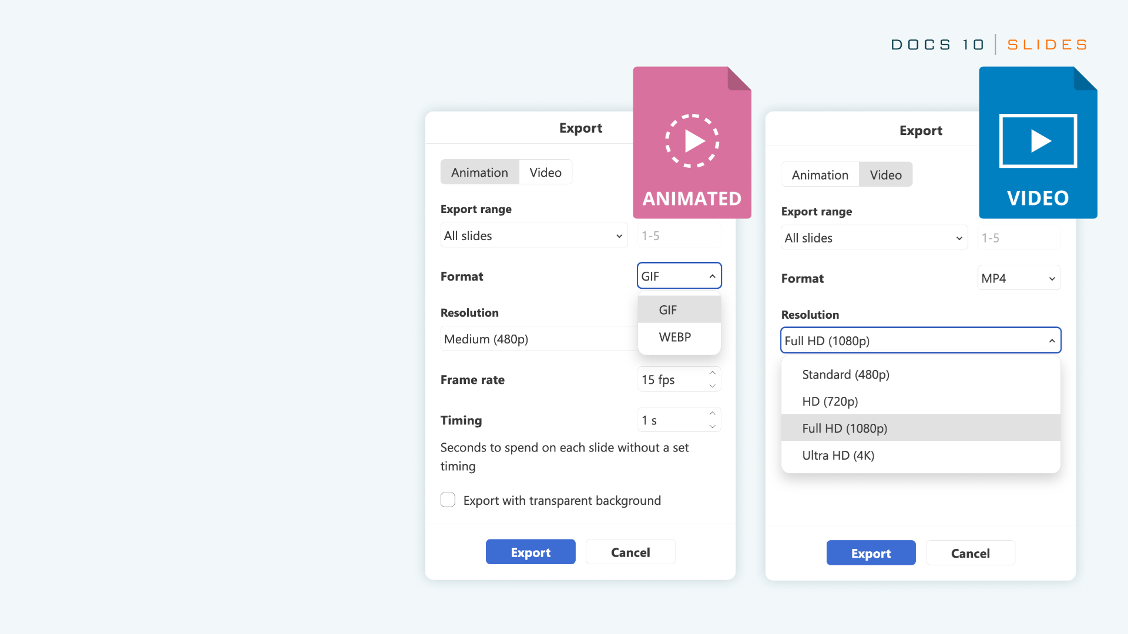Select Animation tab in right dialog

click(x=820, y=174)
